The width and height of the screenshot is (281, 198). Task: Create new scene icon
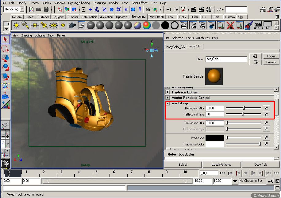(x=31, y=9)
